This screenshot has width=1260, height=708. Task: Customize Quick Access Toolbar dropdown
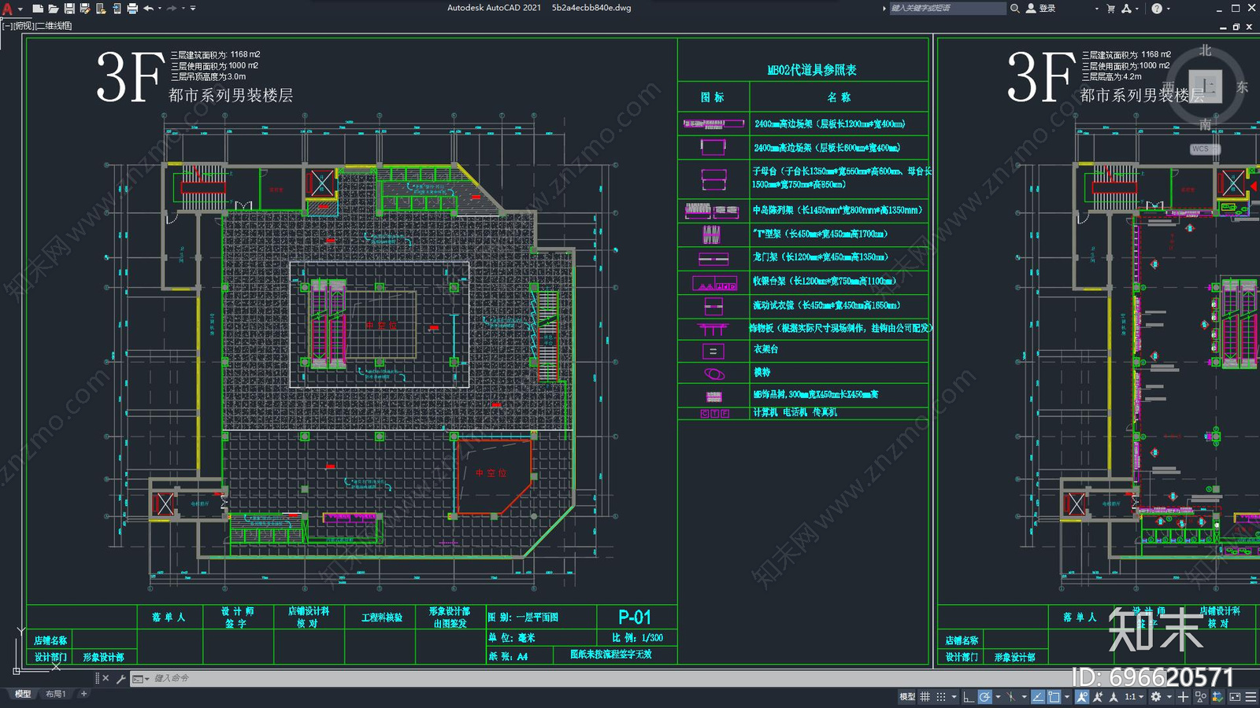193,8
